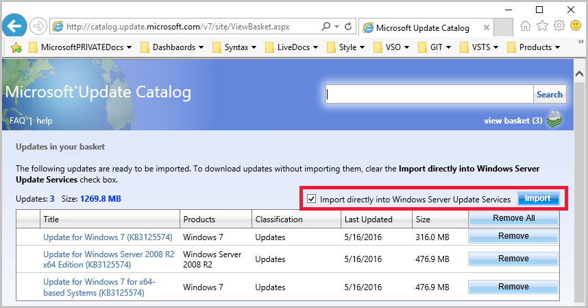This screenshot has height=308, width=588.
Task: Click the Windows Server 2008 R2 products cell
Action: pyautogui.click(x=212, y=259)
